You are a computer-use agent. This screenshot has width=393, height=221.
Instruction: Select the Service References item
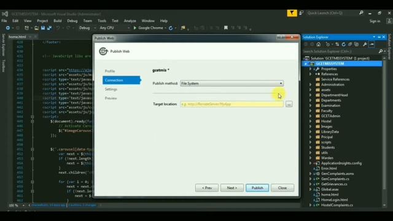tap(335, 79)
